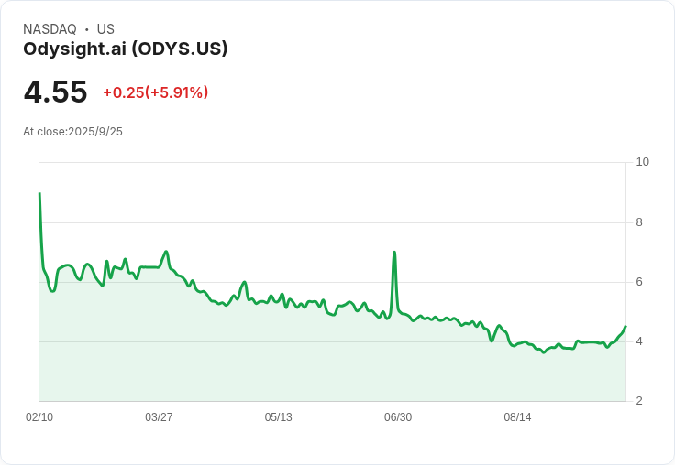The width and height of the screenshot is (675, 465).
Task: Click the 4.55 current price
Action: 55,92
